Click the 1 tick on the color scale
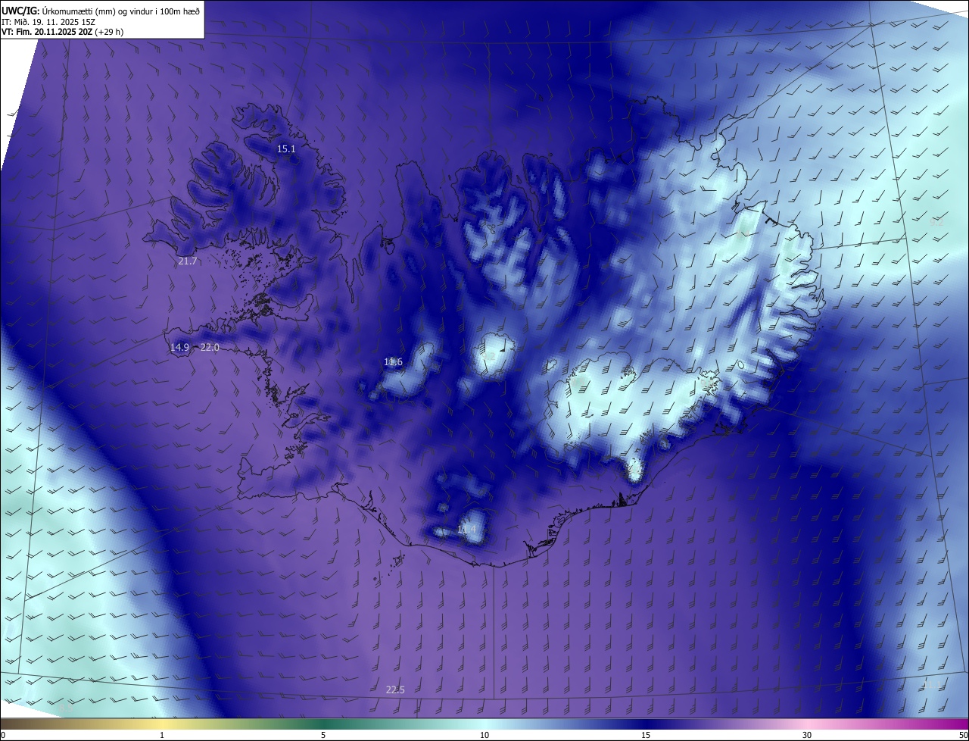Image resolution: width=969 pixels, height=741 pixels. click(162, 735)
